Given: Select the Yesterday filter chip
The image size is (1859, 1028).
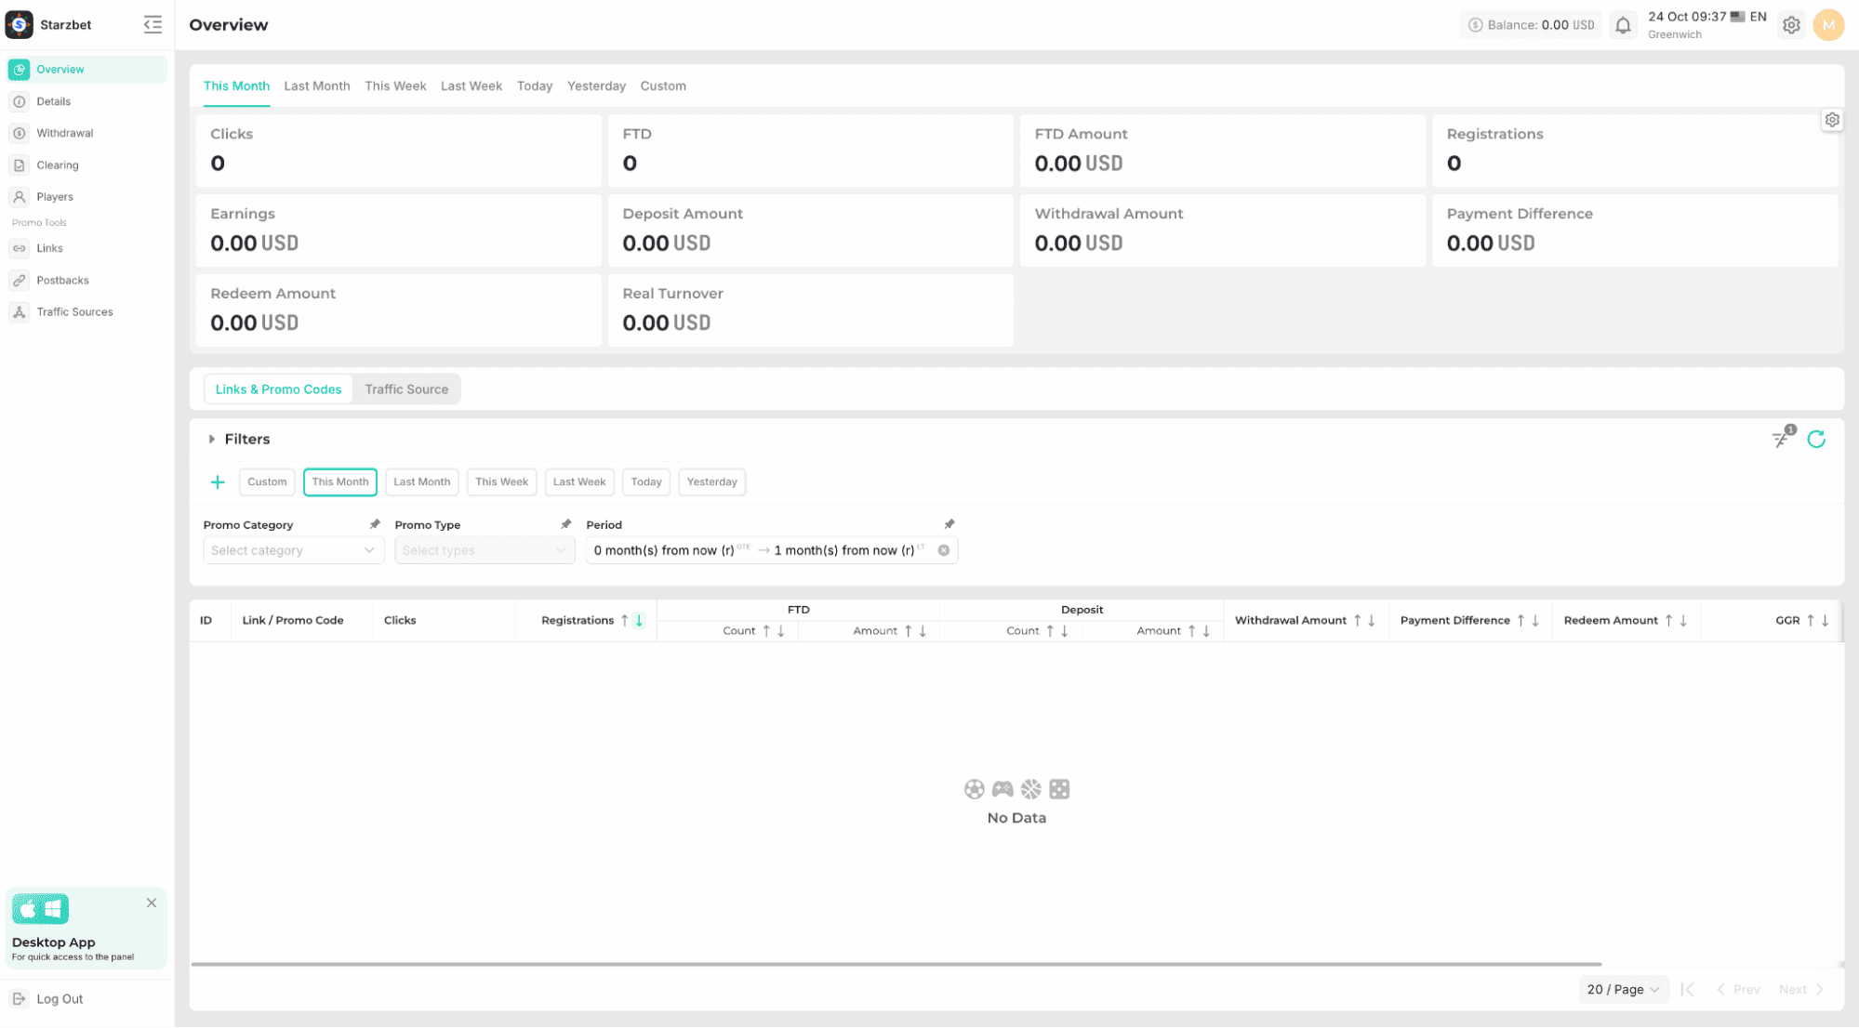Looking at the screenshot, I should tap(712, 482).
